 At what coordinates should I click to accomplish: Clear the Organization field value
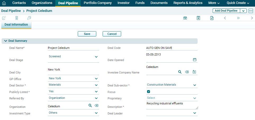tap(97, 105)
